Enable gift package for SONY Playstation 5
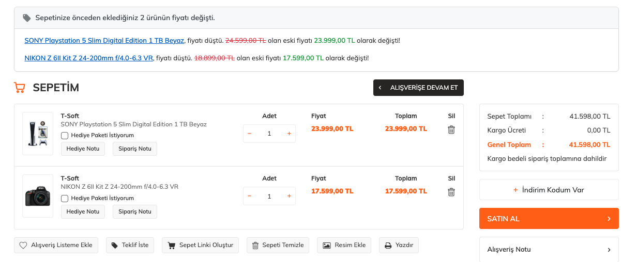Viewport: 637px width, 262px height. coord(65,136)
